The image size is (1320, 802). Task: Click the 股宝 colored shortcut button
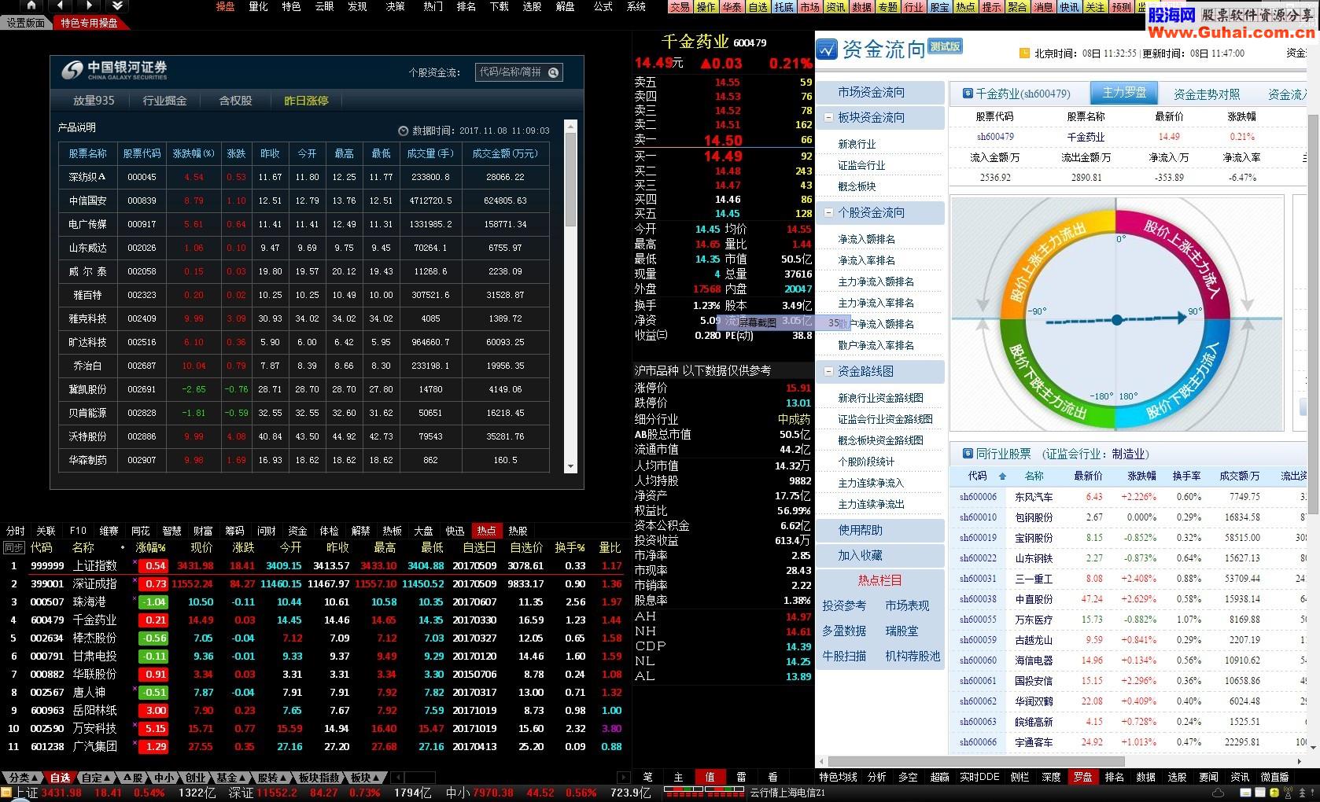tap(940, 7)
